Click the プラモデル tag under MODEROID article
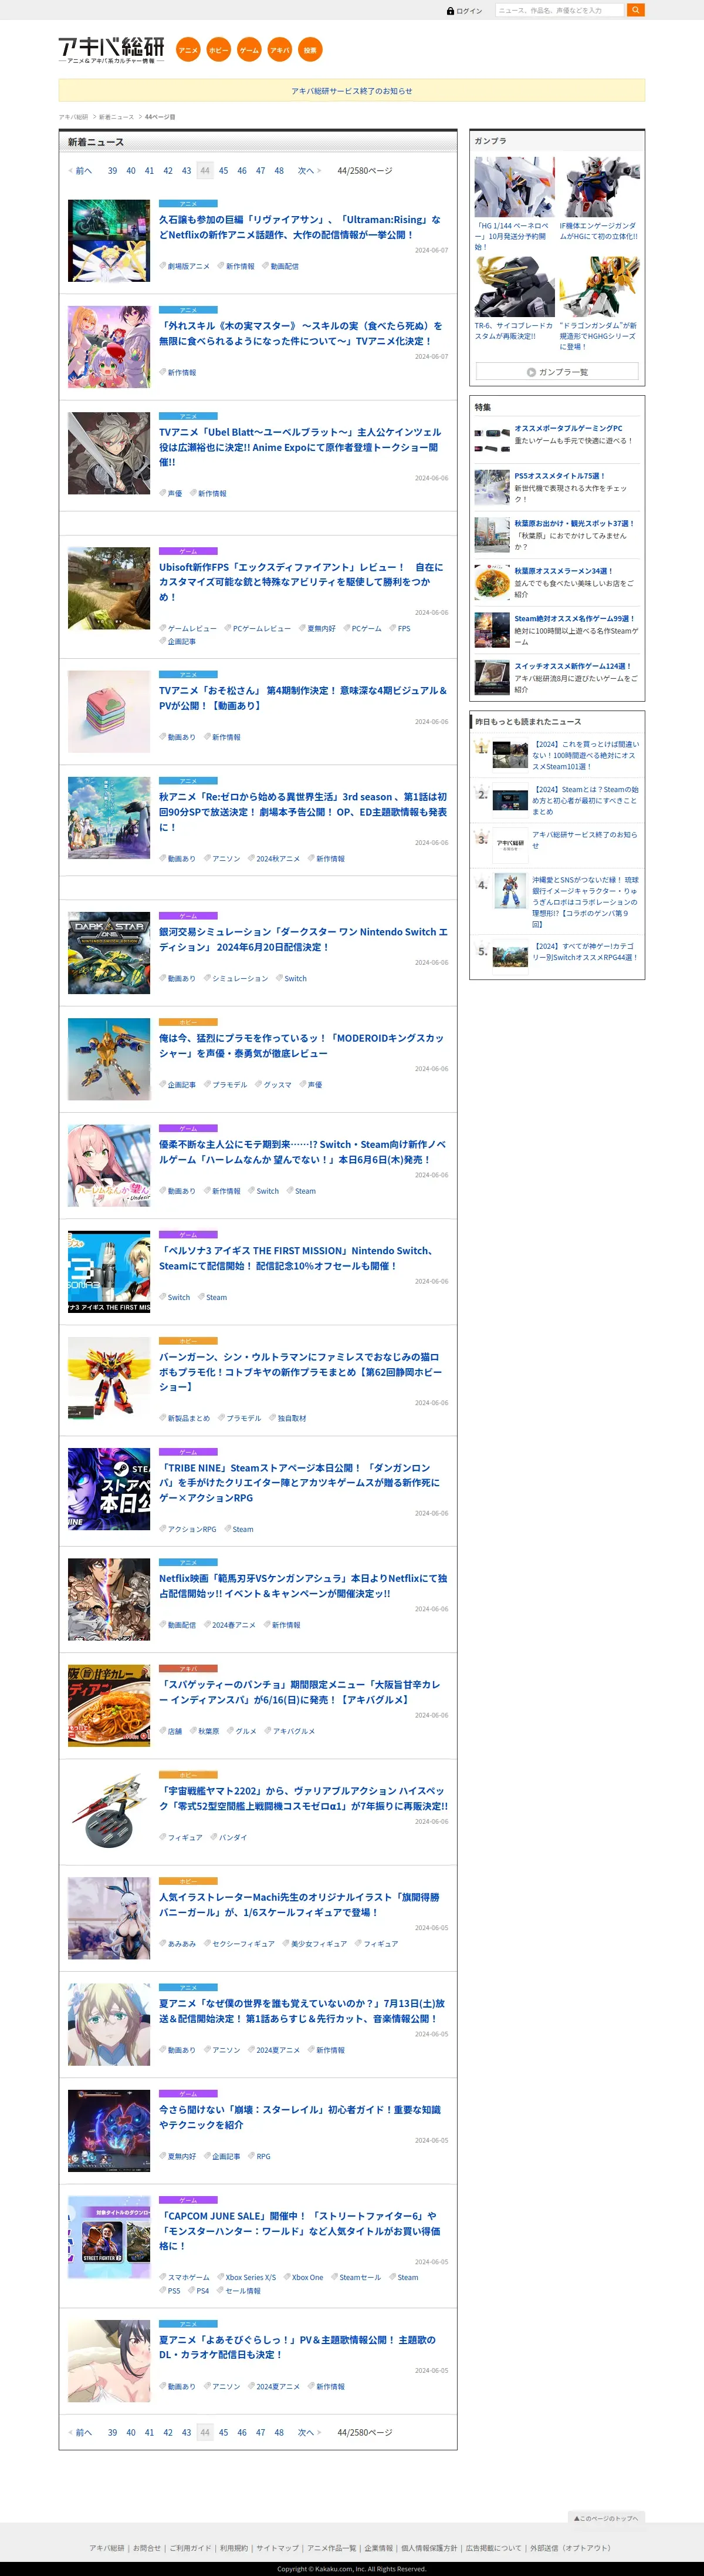This screenshot has height=2576, width=704. [229, 1085]
